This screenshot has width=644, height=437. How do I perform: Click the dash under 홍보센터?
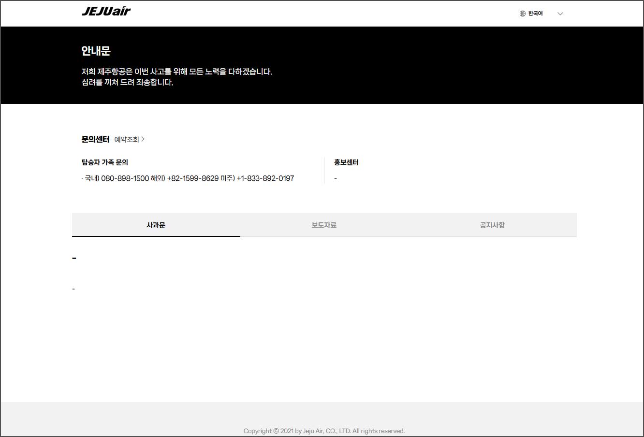pyautogui.click(x=336, y=178)
